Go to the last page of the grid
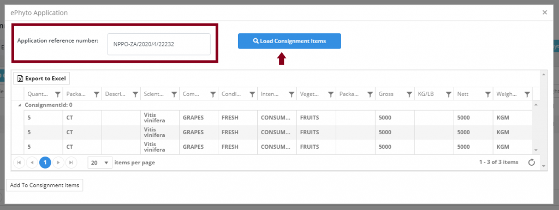 (72, 163)
